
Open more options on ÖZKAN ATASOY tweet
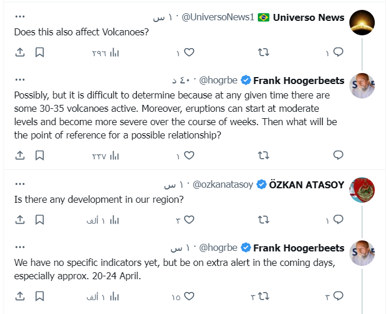pyautogui.click(x=20, y=184)
